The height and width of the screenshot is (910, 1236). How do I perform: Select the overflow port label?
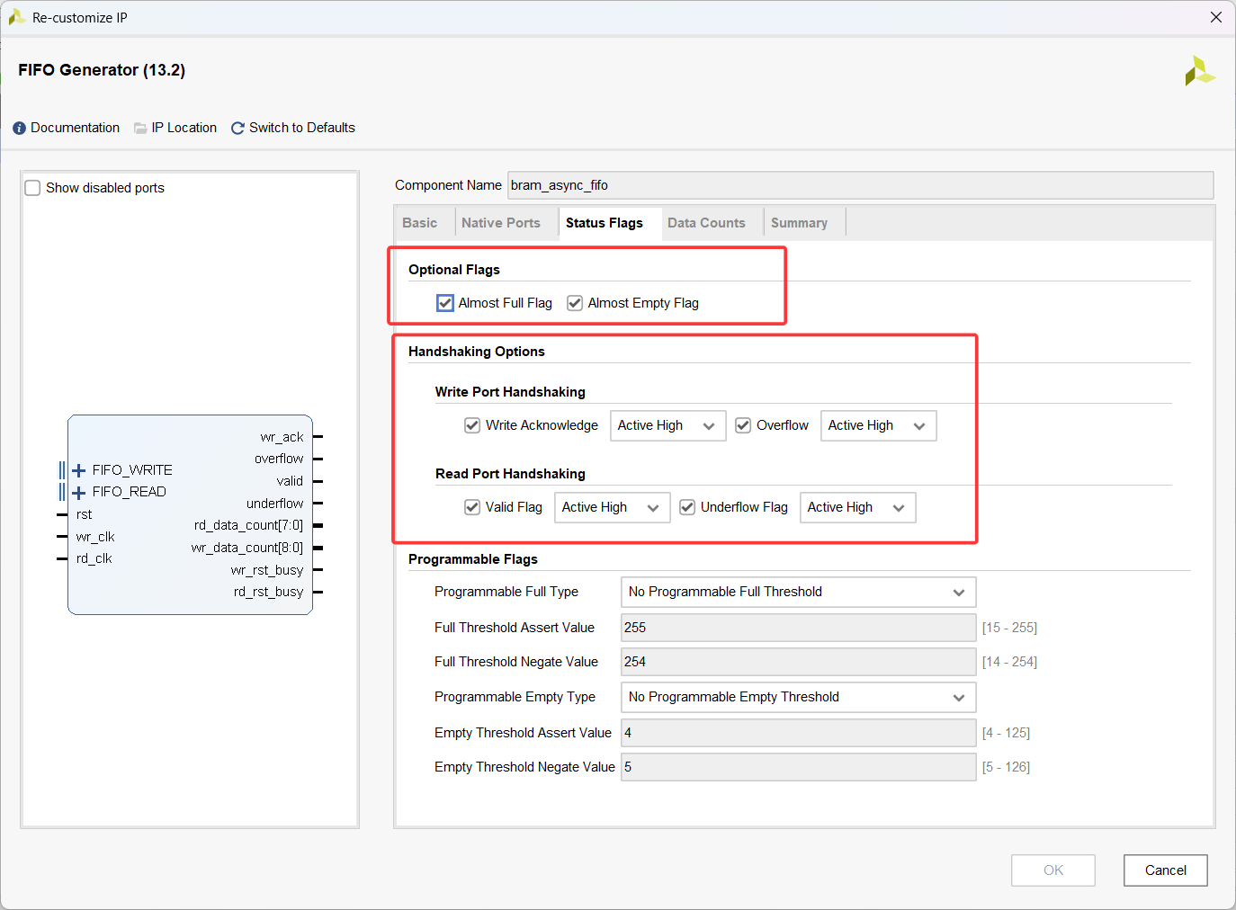pos(279,459)
